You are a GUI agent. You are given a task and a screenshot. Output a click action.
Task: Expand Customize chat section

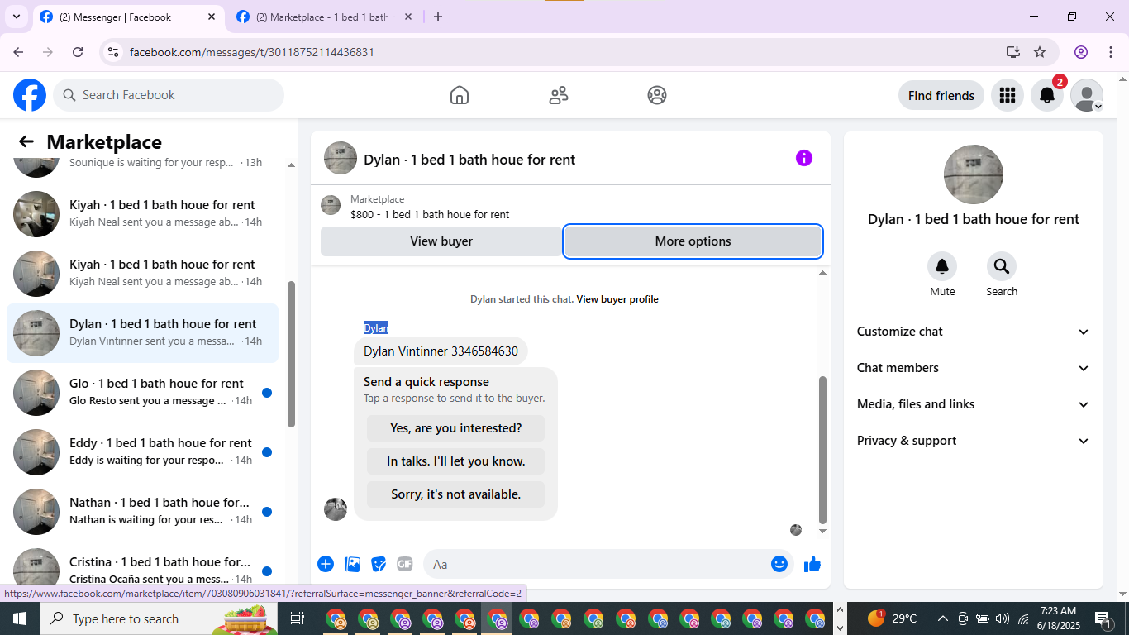tap(974, 332)
